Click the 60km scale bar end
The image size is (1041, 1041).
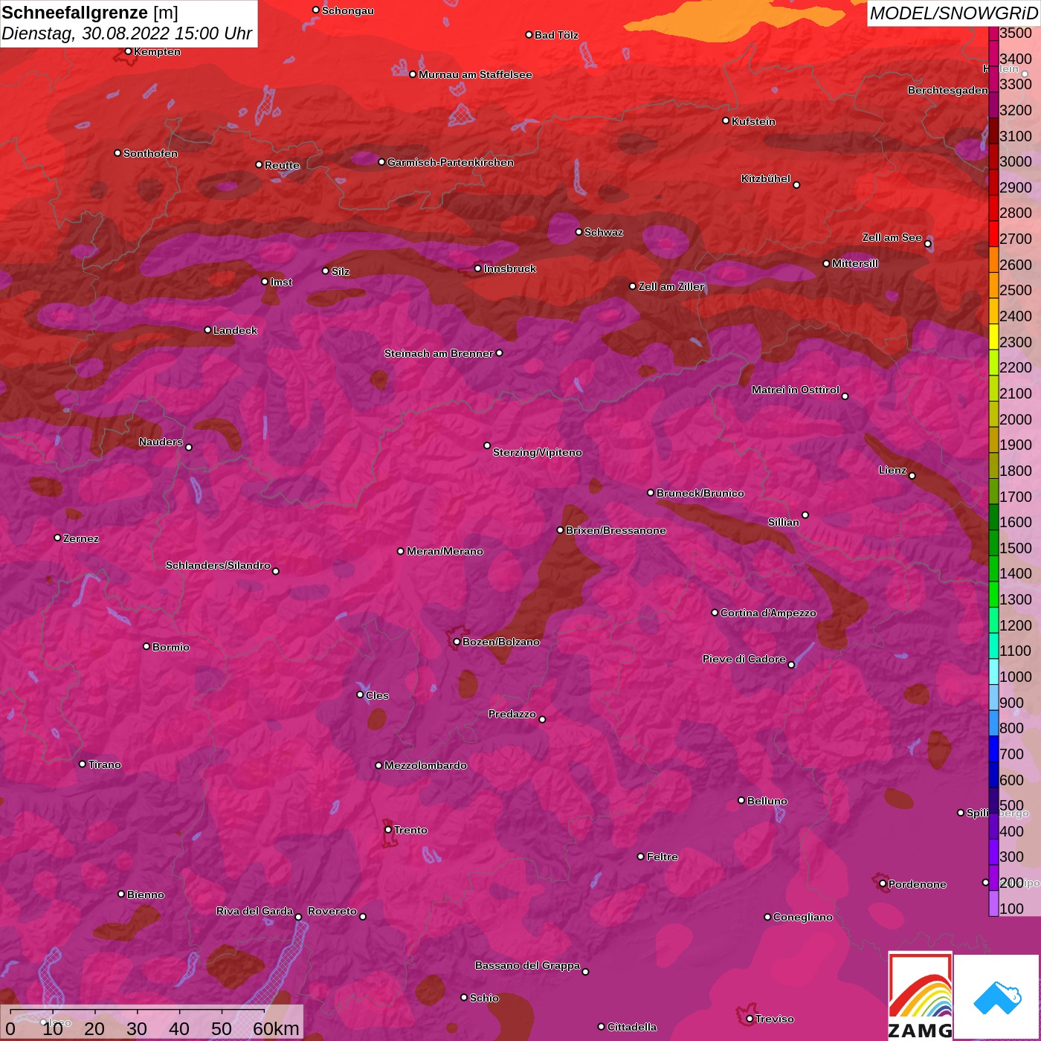265,1013
